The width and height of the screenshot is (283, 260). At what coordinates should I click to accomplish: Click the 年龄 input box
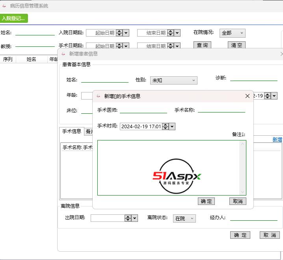point(87,96)
